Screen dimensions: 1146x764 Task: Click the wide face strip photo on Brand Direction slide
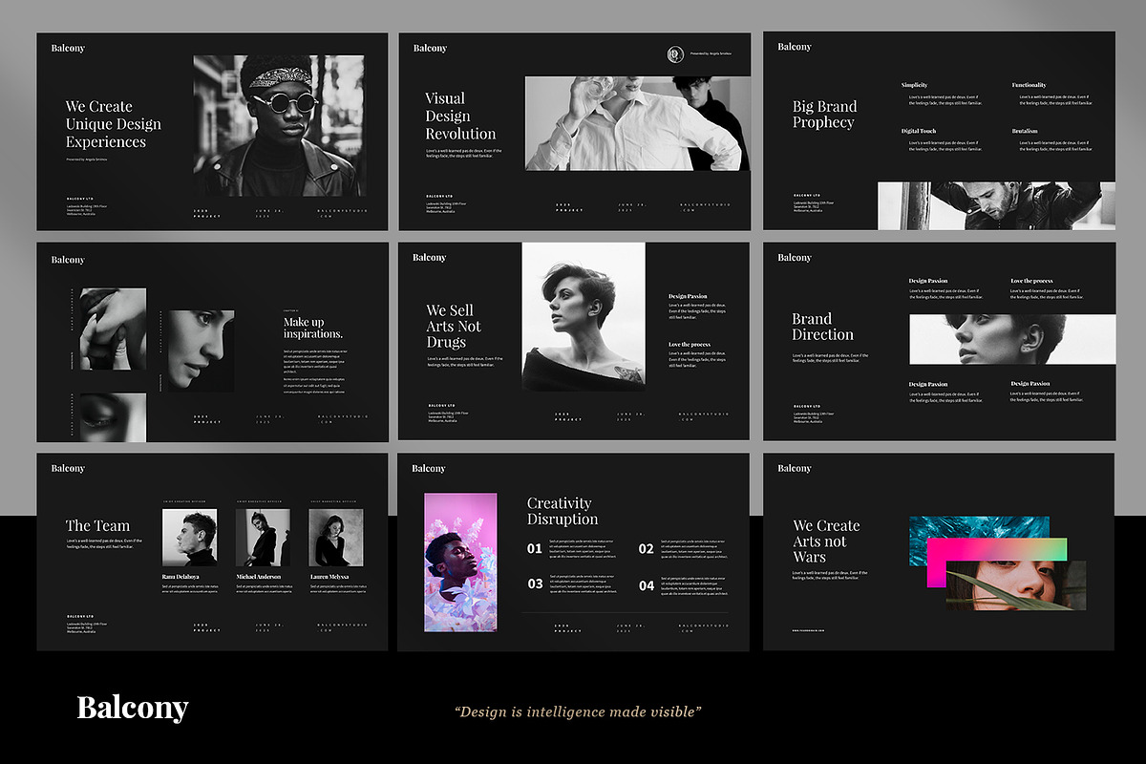tap(1011, 339)
